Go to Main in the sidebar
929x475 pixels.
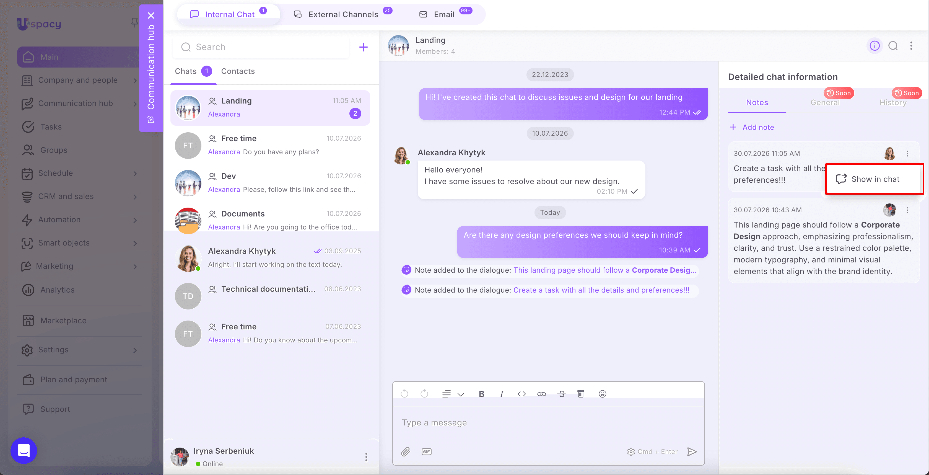(78, 57)
